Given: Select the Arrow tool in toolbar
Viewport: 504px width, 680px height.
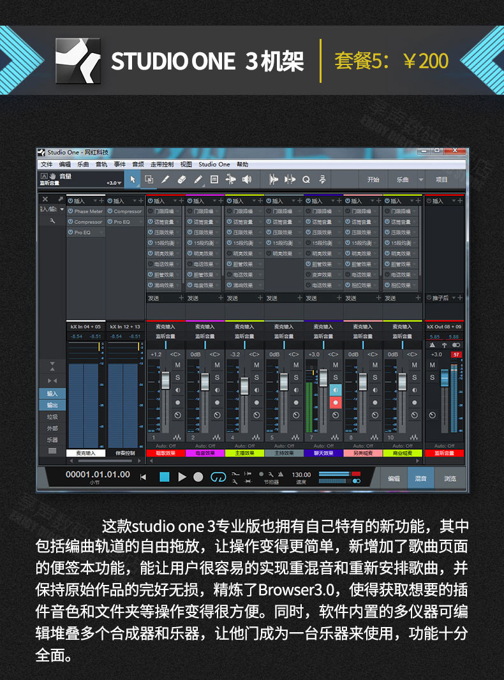Looking at the screenshot, I should tap(133, 179).
